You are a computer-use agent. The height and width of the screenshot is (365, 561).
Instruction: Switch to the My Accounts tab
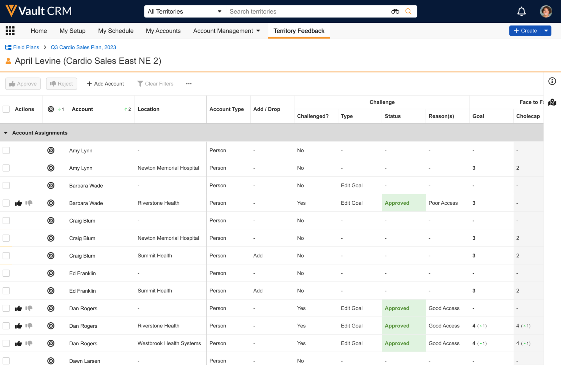[x=163, y=31]
